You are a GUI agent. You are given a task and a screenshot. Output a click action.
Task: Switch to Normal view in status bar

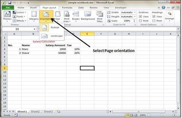tap(127, 115)
